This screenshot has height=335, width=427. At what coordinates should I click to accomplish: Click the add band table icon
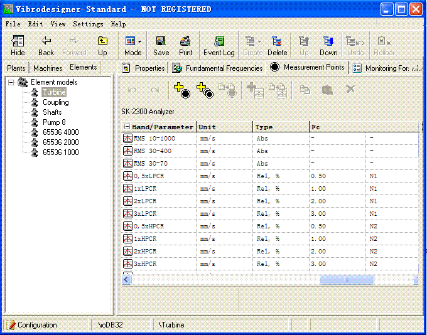(x=255, y=90)
